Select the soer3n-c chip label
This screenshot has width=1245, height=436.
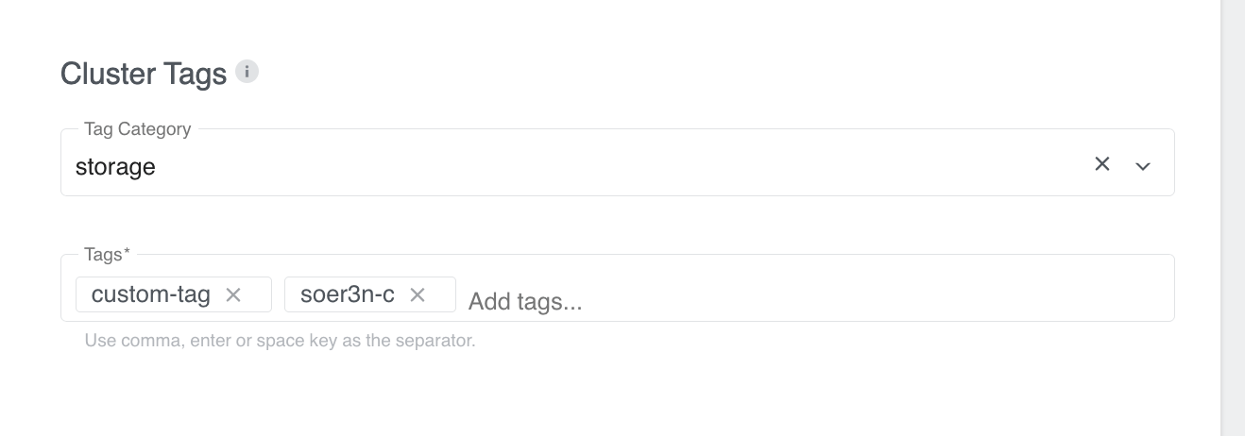pyautogui.click(x=348, y=294)
